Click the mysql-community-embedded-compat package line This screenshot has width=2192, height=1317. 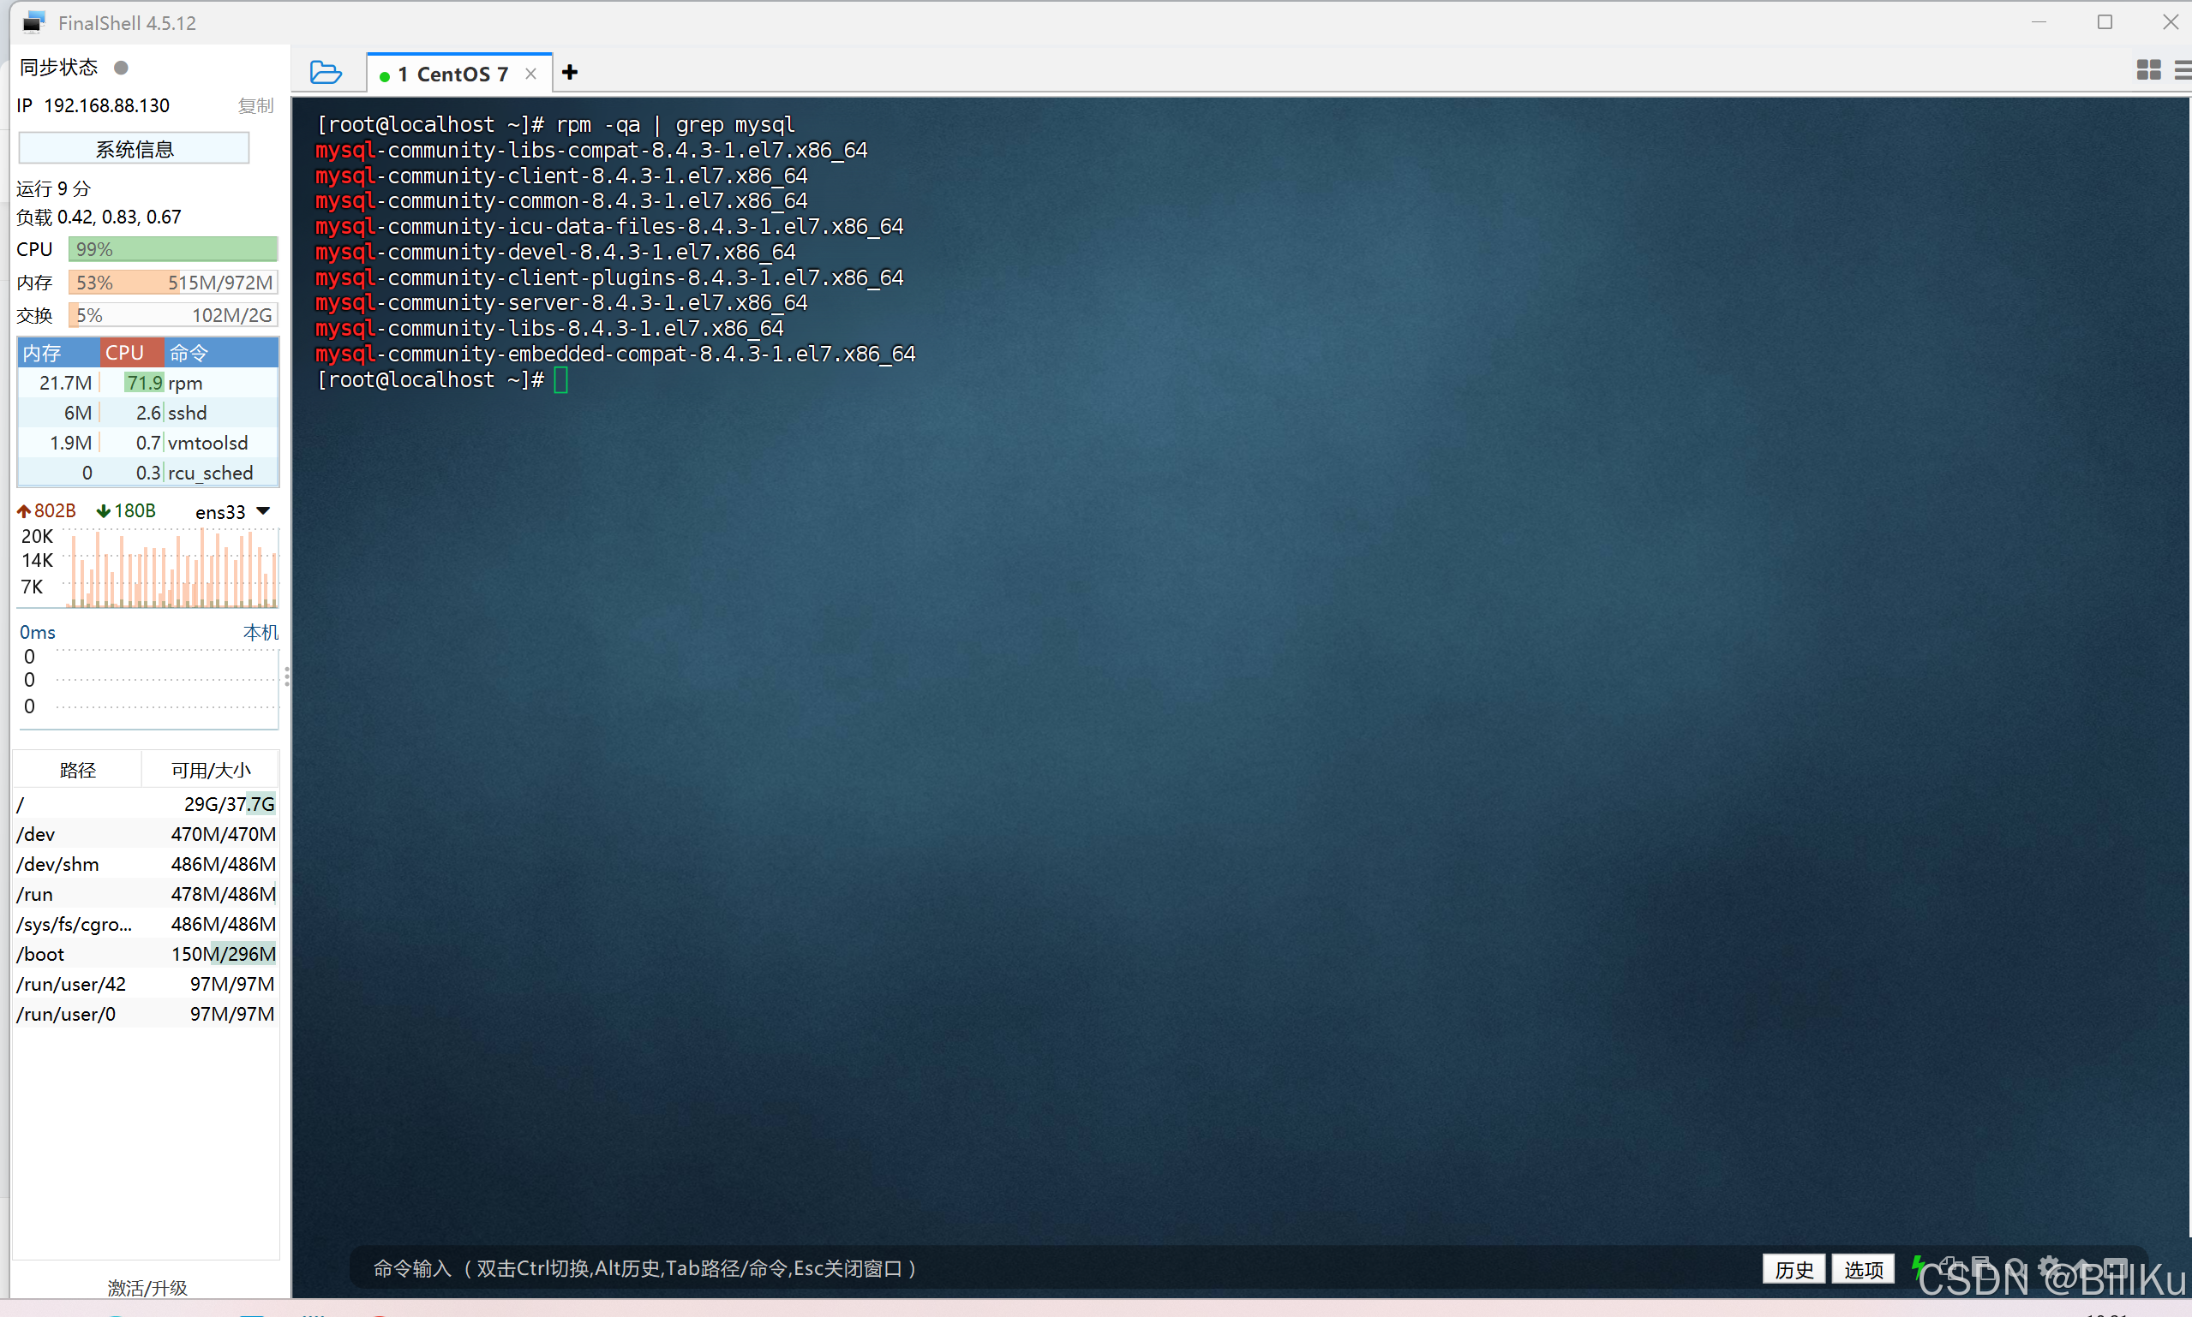pos(615,355)
